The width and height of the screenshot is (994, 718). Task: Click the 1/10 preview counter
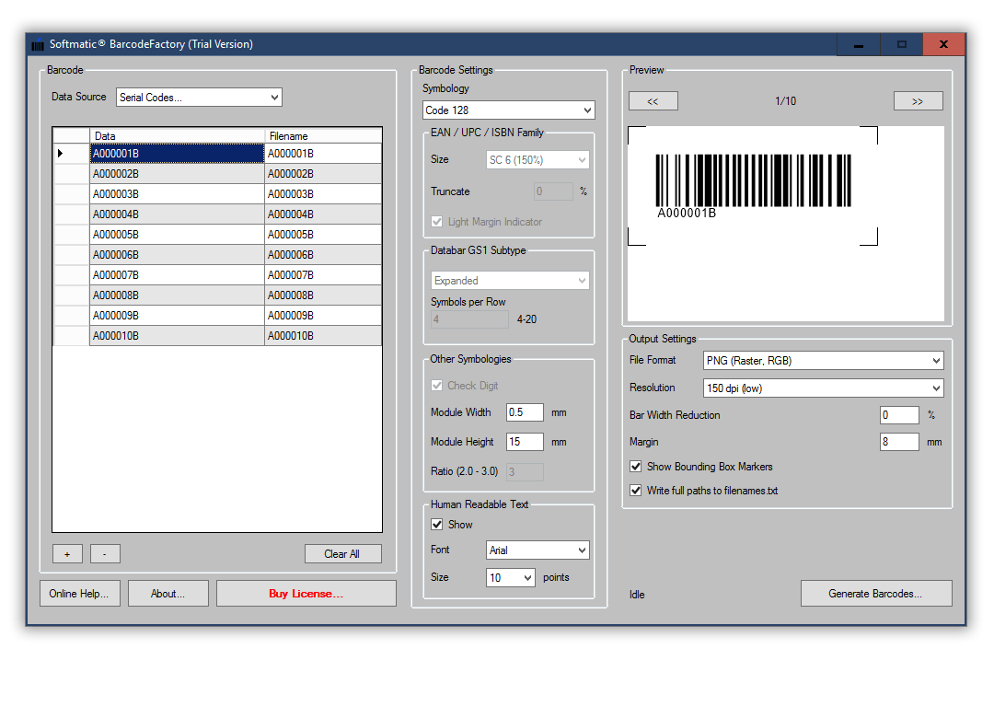[x=785, y=101]
